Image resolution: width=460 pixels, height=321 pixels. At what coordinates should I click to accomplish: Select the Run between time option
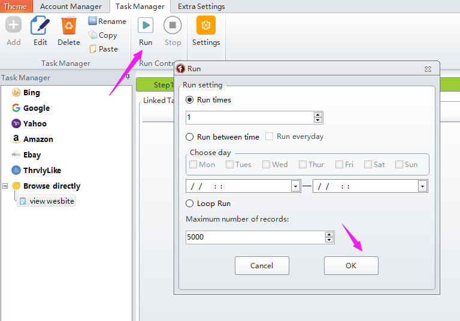(x=190, y=137)
